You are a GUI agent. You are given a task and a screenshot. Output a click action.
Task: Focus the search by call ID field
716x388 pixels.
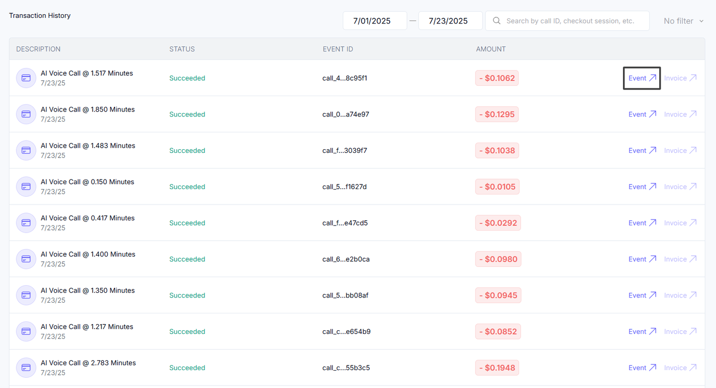pyautogui.click(x=567, y=21)
